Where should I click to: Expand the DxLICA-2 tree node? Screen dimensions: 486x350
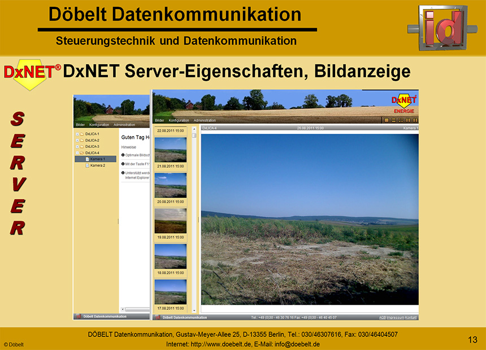pos(77,141)
